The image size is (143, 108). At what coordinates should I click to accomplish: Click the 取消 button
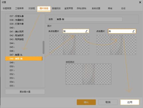pos(108,102)
